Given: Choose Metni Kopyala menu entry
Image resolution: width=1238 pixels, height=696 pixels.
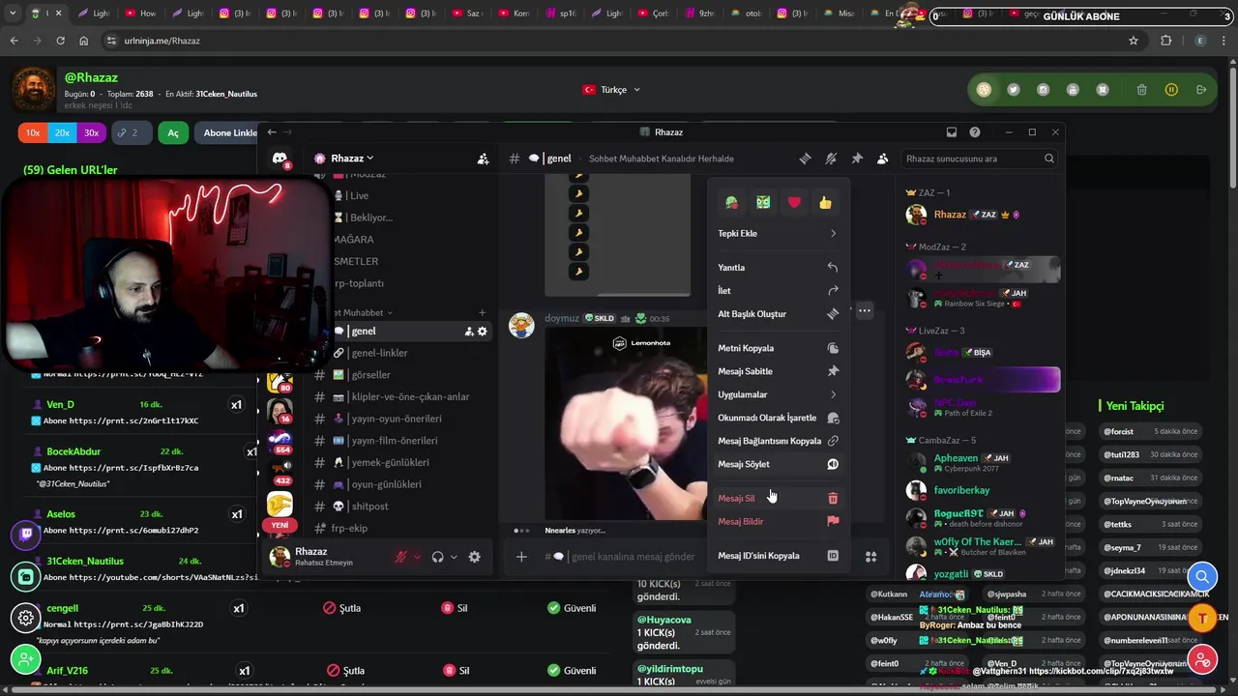Looking at the screenshot, I should tap(778, 348).
